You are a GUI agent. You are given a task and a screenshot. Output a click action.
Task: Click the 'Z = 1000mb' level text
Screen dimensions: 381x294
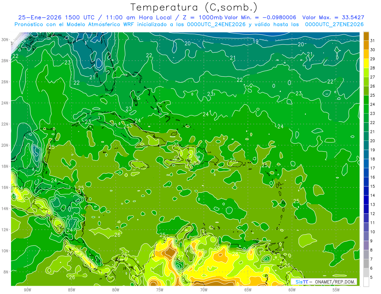202,17
